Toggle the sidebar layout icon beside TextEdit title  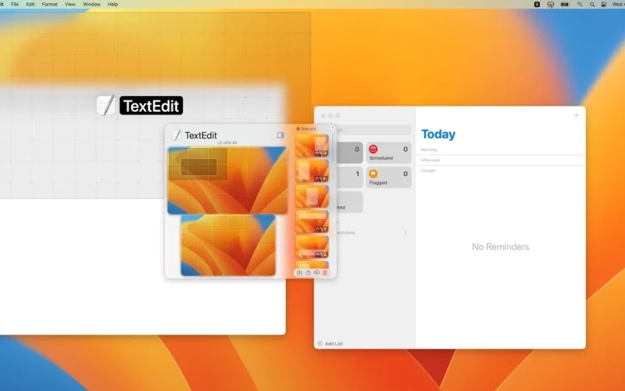click(x=280, y=135)
